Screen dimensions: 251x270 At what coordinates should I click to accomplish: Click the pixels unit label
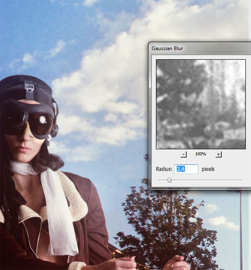tap(208, 169)
